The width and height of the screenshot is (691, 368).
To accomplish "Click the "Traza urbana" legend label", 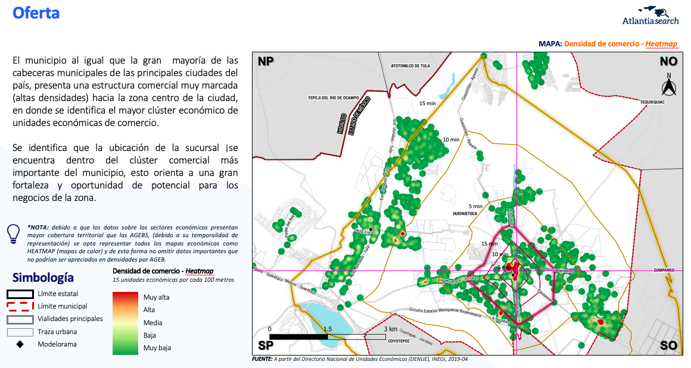I will tap(57, 332).
